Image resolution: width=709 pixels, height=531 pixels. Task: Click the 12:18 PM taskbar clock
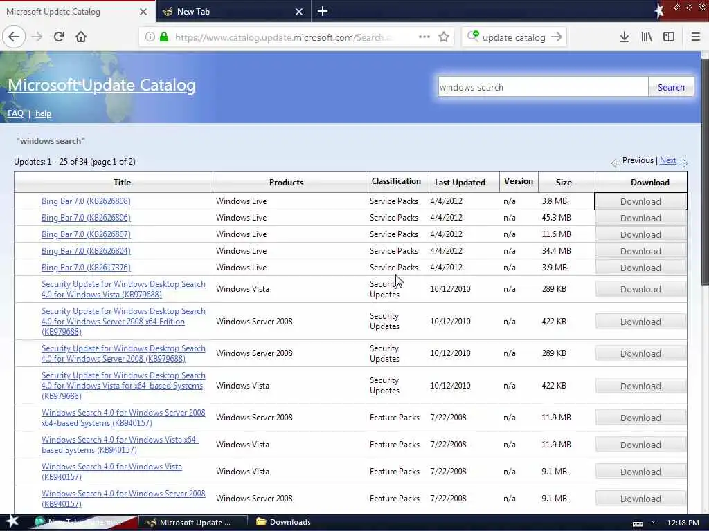pyautogui.click(x=683, y=523)
